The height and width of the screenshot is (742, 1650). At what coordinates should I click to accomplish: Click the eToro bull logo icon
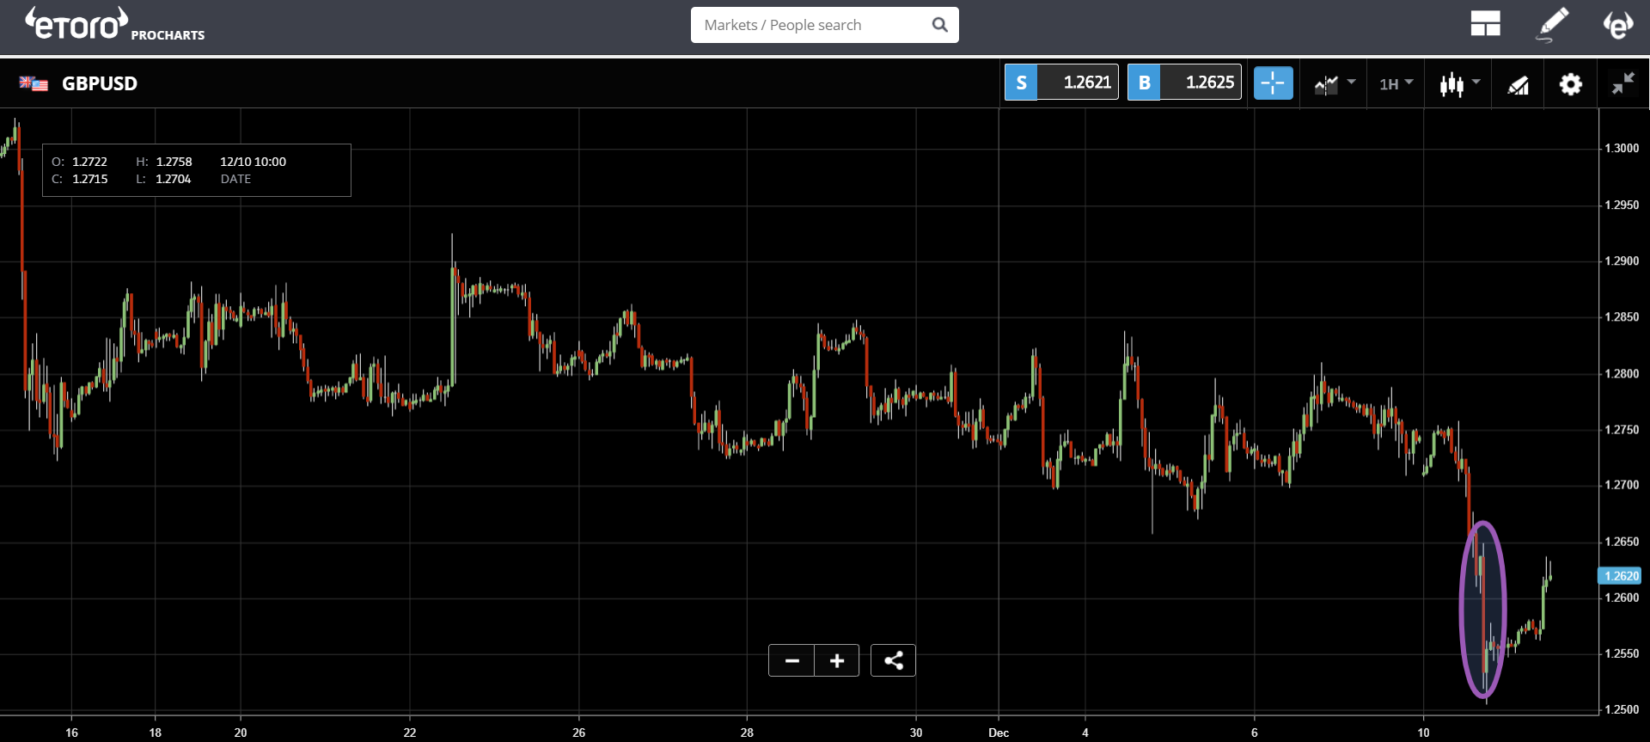pyautogui.click(x=1617, y=24)
